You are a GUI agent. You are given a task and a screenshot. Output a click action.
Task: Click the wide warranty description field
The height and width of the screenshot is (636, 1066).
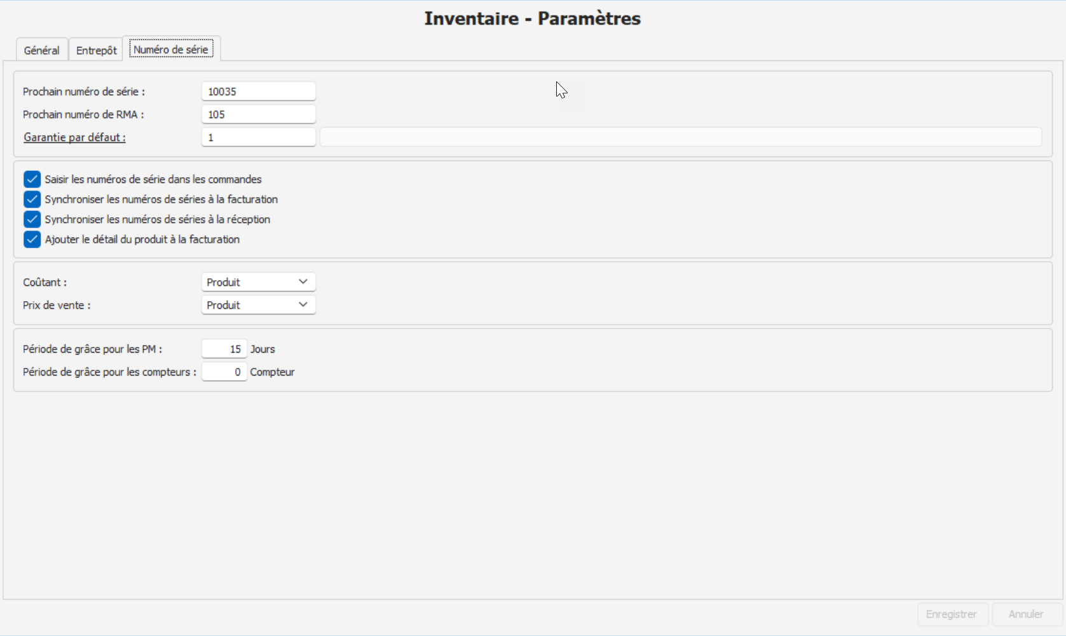[x=680, y=137]
